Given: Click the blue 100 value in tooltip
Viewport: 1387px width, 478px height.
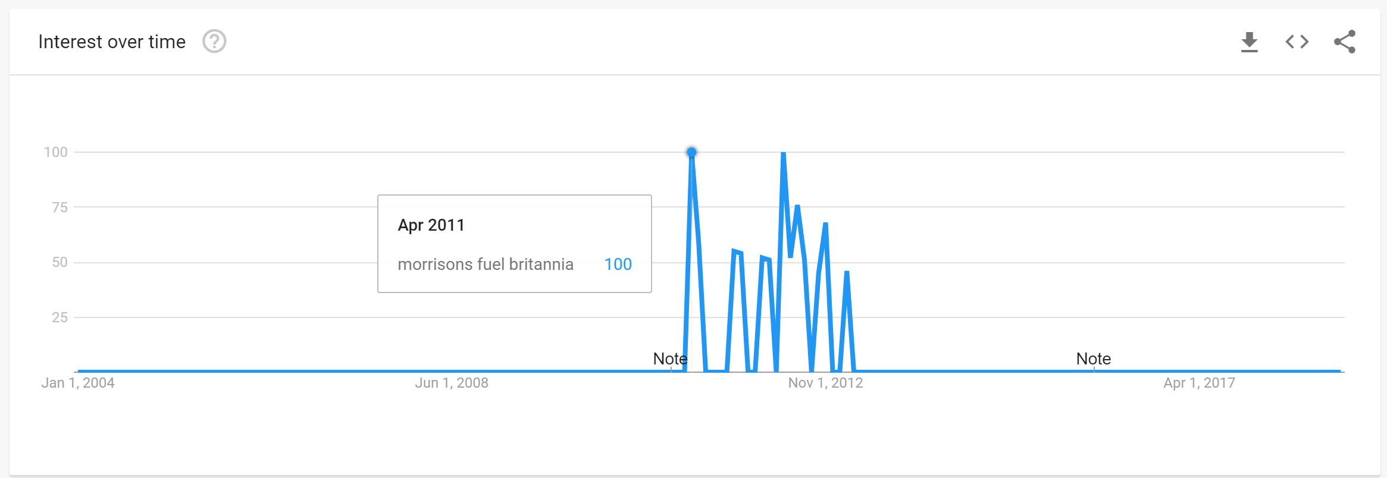Looking at the screenshot, I should pos(618,264).
